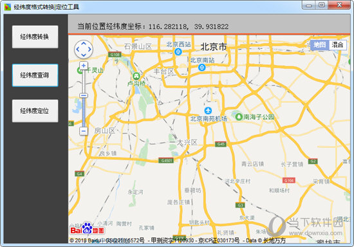Screen dimensions: 354x247
Task: Pan the map left with the arrow
Action: point(78,49)
